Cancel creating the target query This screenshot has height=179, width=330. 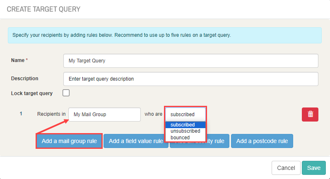286,168
